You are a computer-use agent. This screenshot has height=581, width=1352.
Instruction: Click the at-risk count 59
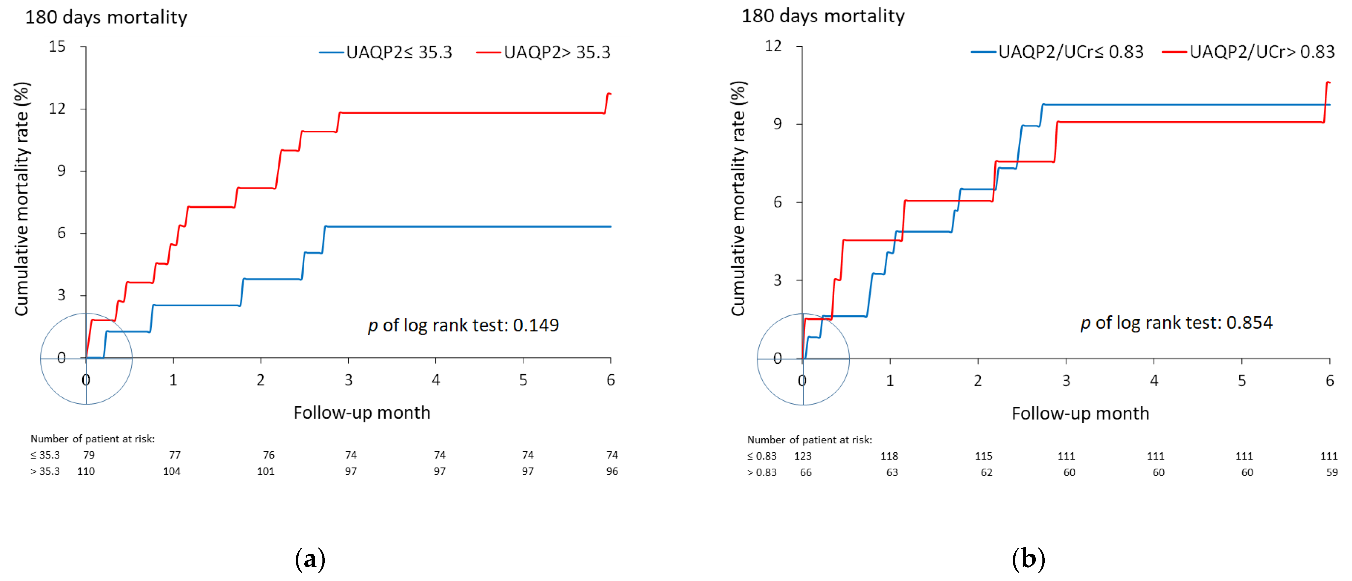tap(1332, 472)
